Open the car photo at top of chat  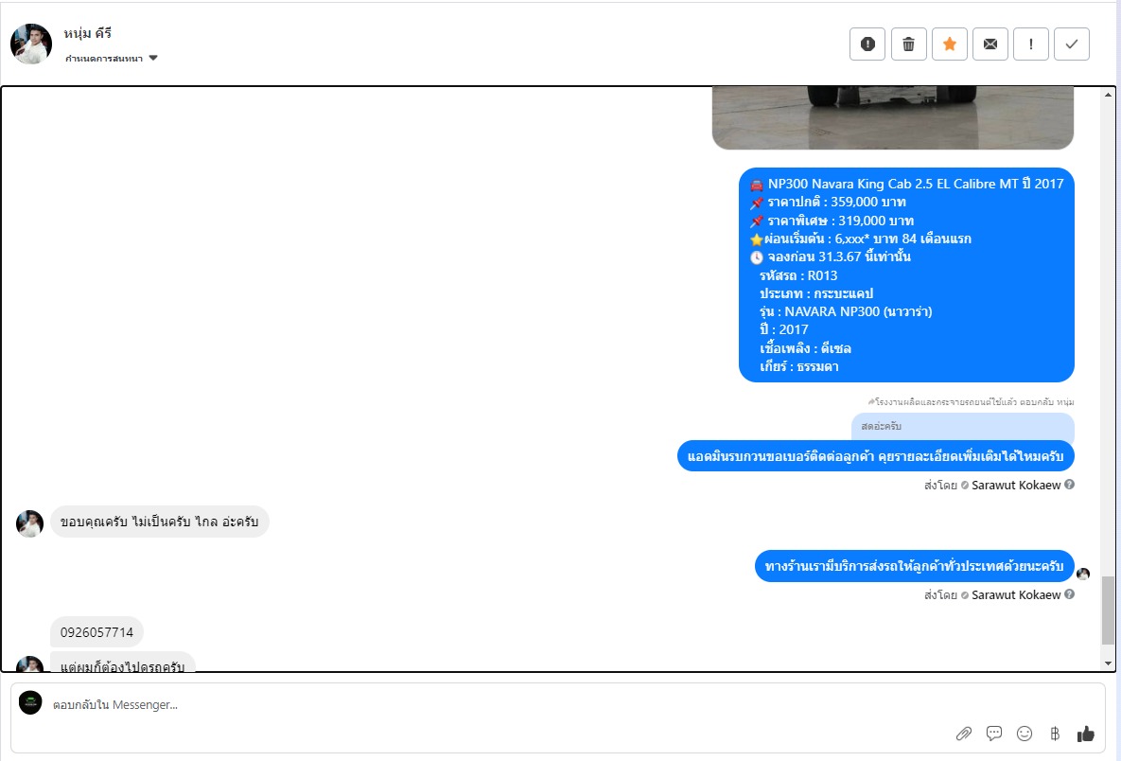pos(893,117)
